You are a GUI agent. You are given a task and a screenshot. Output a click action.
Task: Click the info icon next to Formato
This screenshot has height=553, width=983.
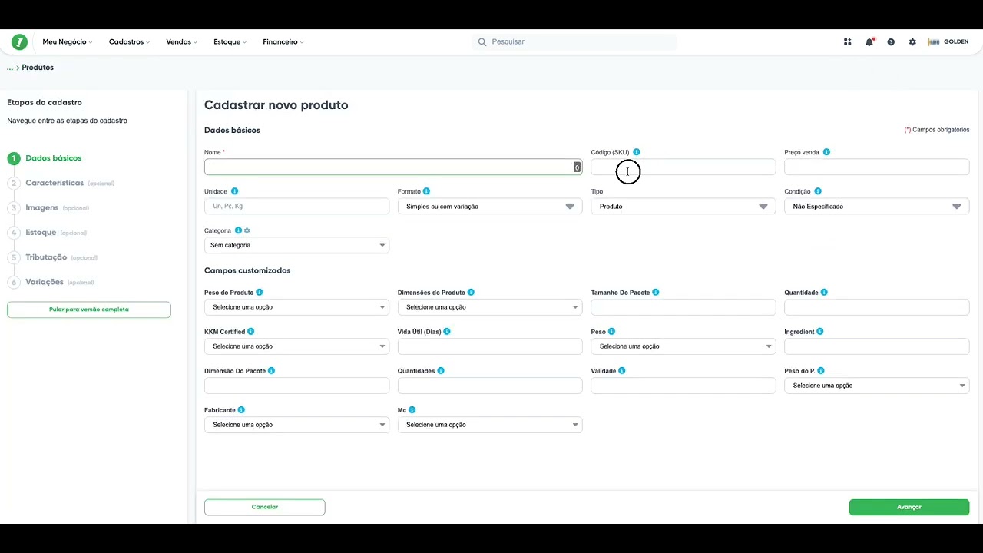pos(426,191)
